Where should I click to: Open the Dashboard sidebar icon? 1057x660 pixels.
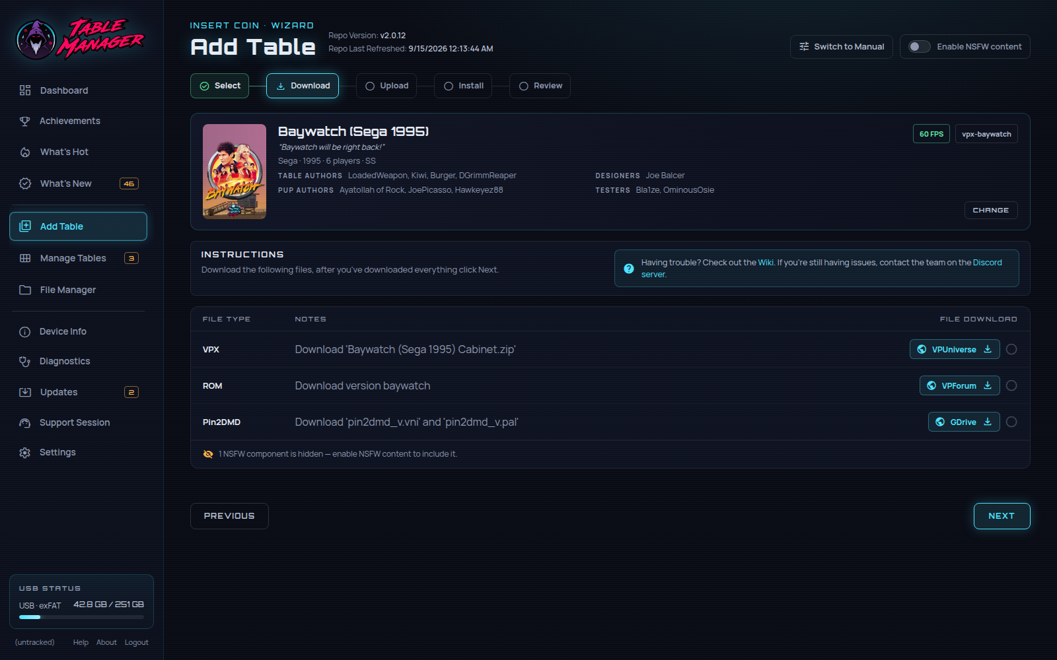pyautogui.click(x=25, y=90)
